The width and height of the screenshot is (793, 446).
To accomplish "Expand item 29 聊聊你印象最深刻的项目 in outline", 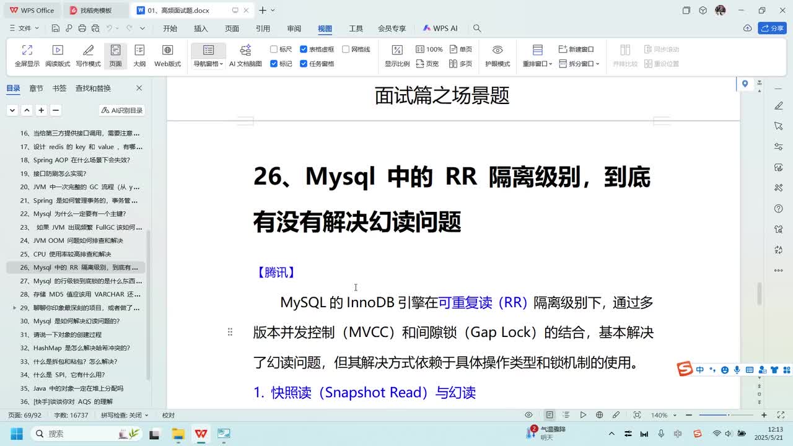I will [x=14, y=308].
